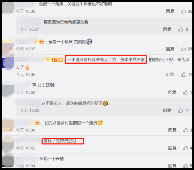Open the blue avatar beside 资本果然厉害 comment
194x170 pixels.
tap(8, 63)
